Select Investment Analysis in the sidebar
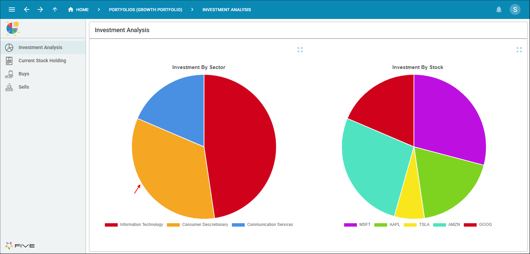The width and height of the screenshot is (530, 254). pos(40,47)
